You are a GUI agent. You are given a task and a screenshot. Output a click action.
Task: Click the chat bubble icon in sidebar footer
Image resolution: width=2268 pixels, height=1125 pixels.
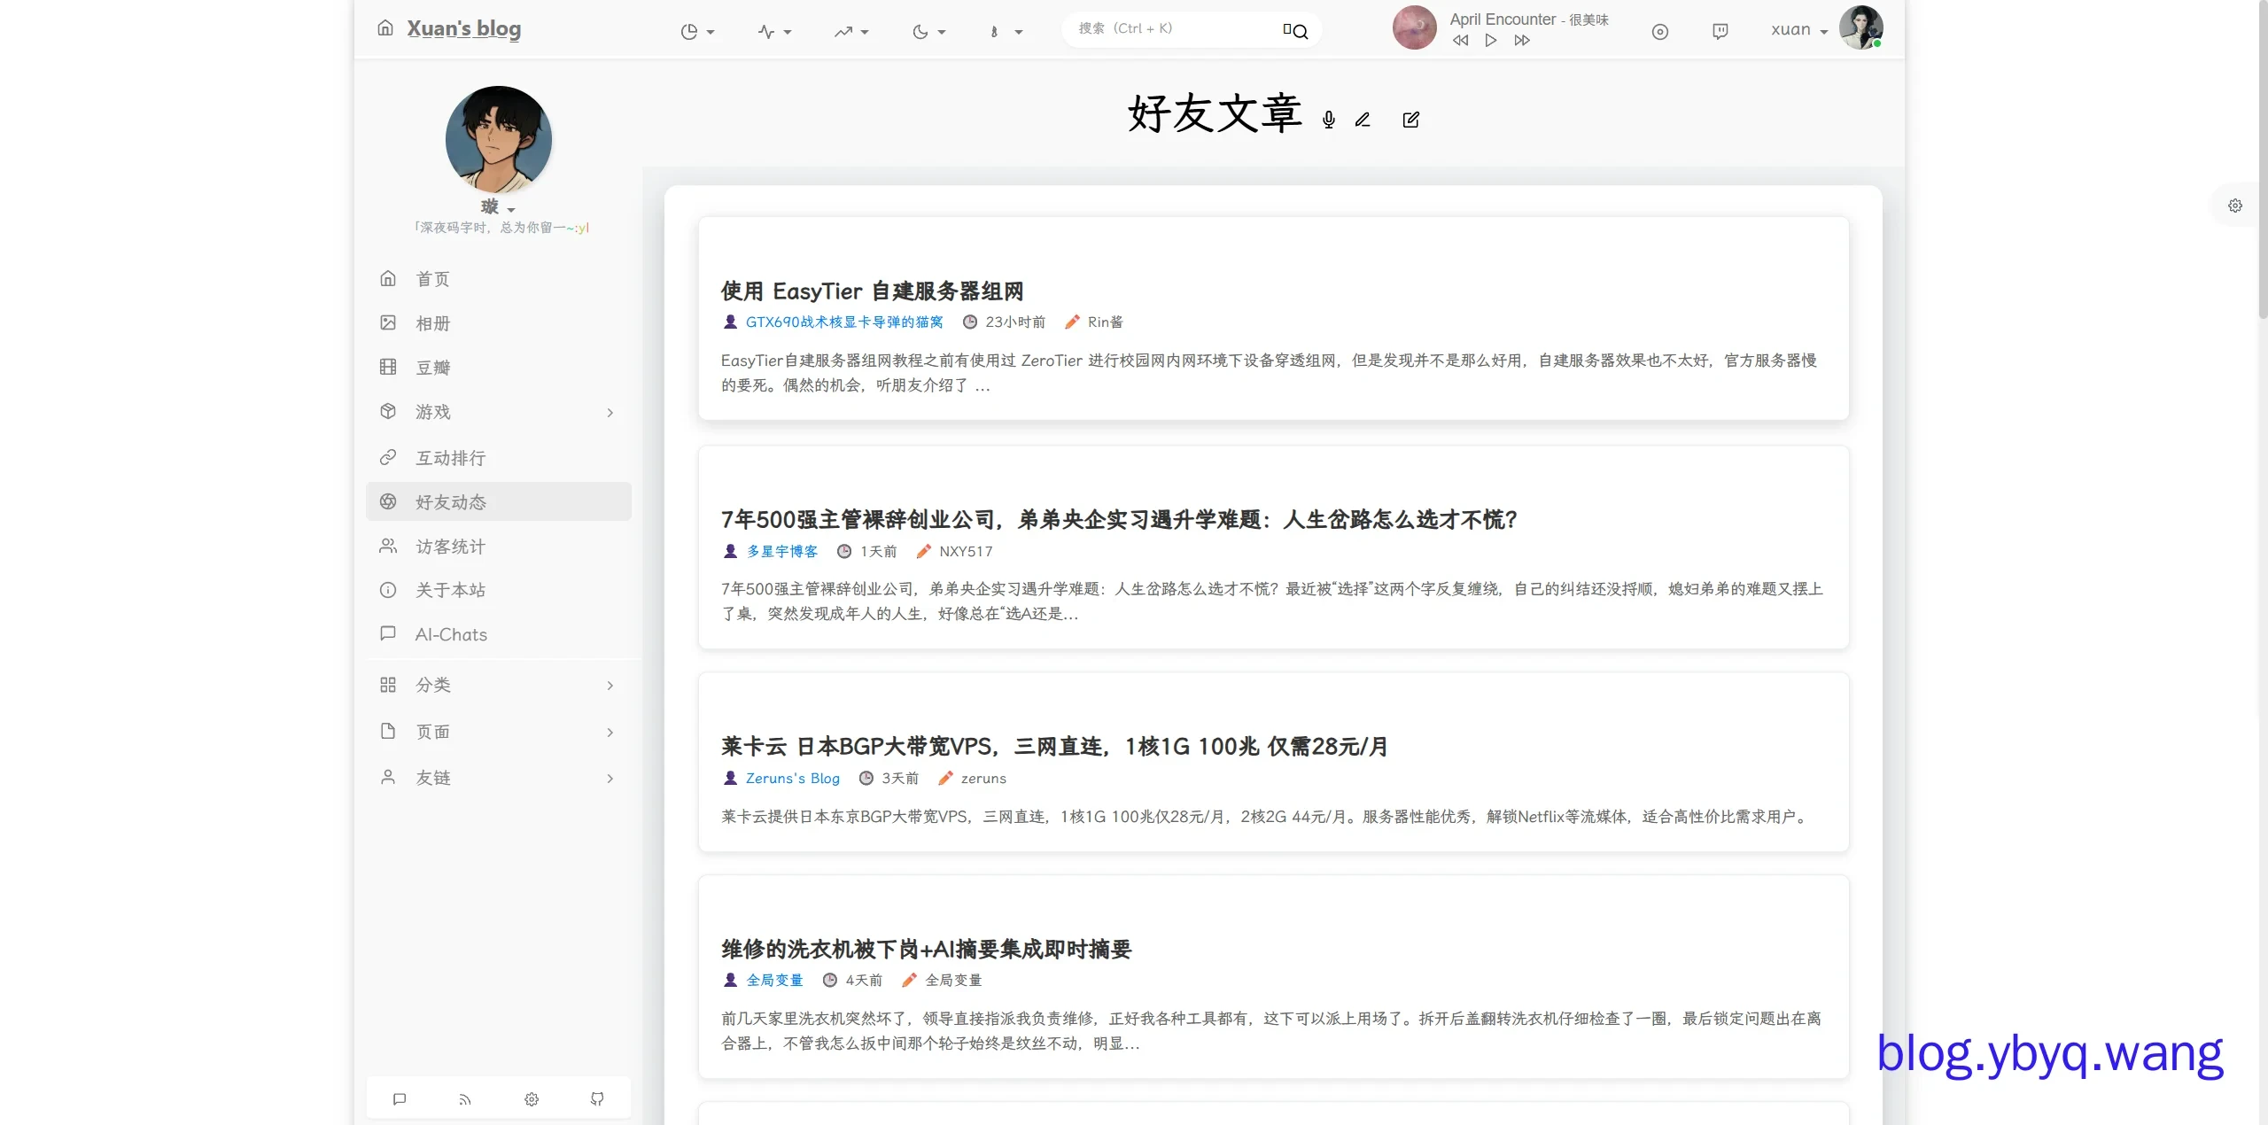coord(400,1099)
